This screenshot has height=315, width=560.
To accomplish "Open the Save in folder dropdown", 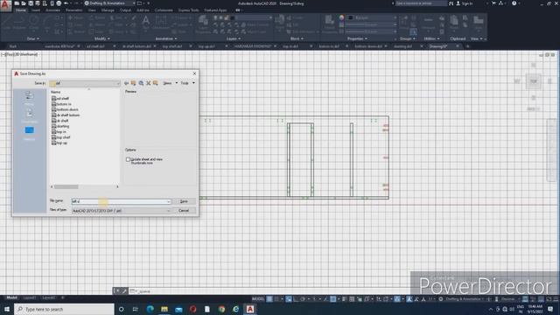I will (85, 83).
